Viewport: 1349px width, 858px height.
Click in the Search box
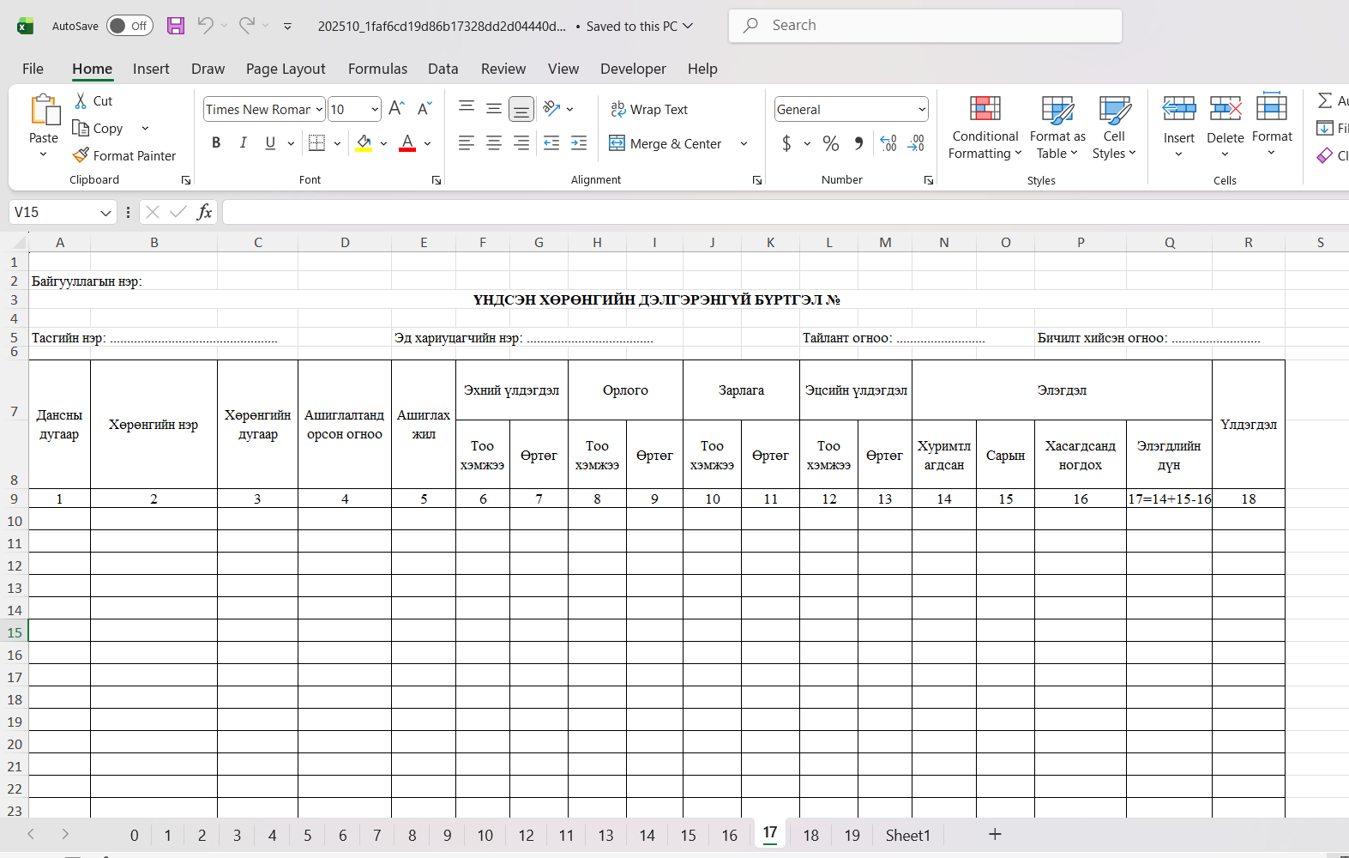click(x=924, y=26)
